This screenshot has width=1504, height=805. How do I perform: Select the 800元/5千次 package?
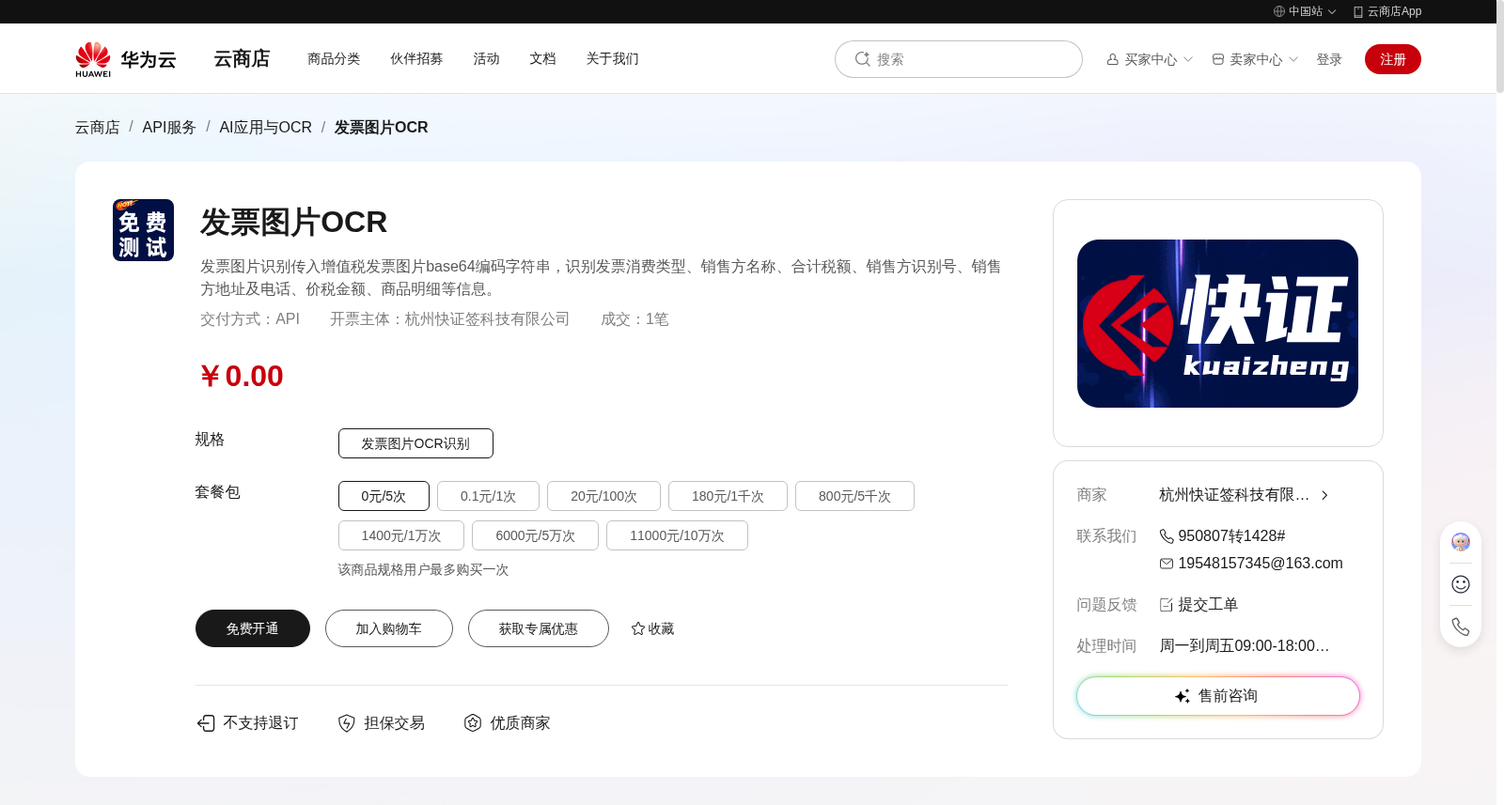coord(854,496)
